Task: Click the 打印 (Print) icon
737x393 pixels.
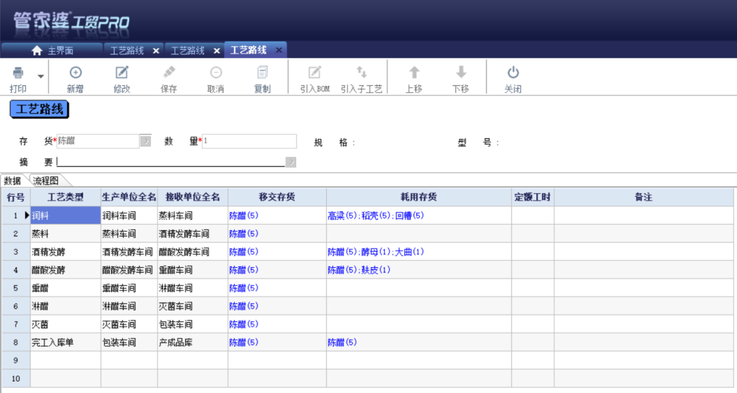Action: pos(18,76)
